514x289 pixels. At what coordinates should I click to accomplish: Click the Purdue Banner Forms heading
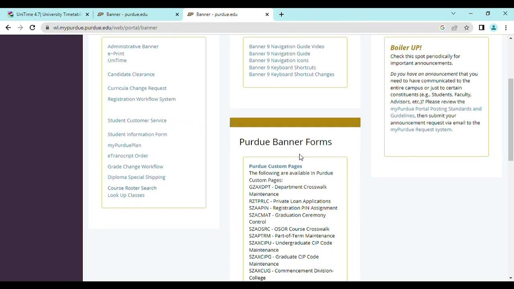(286, 142)
